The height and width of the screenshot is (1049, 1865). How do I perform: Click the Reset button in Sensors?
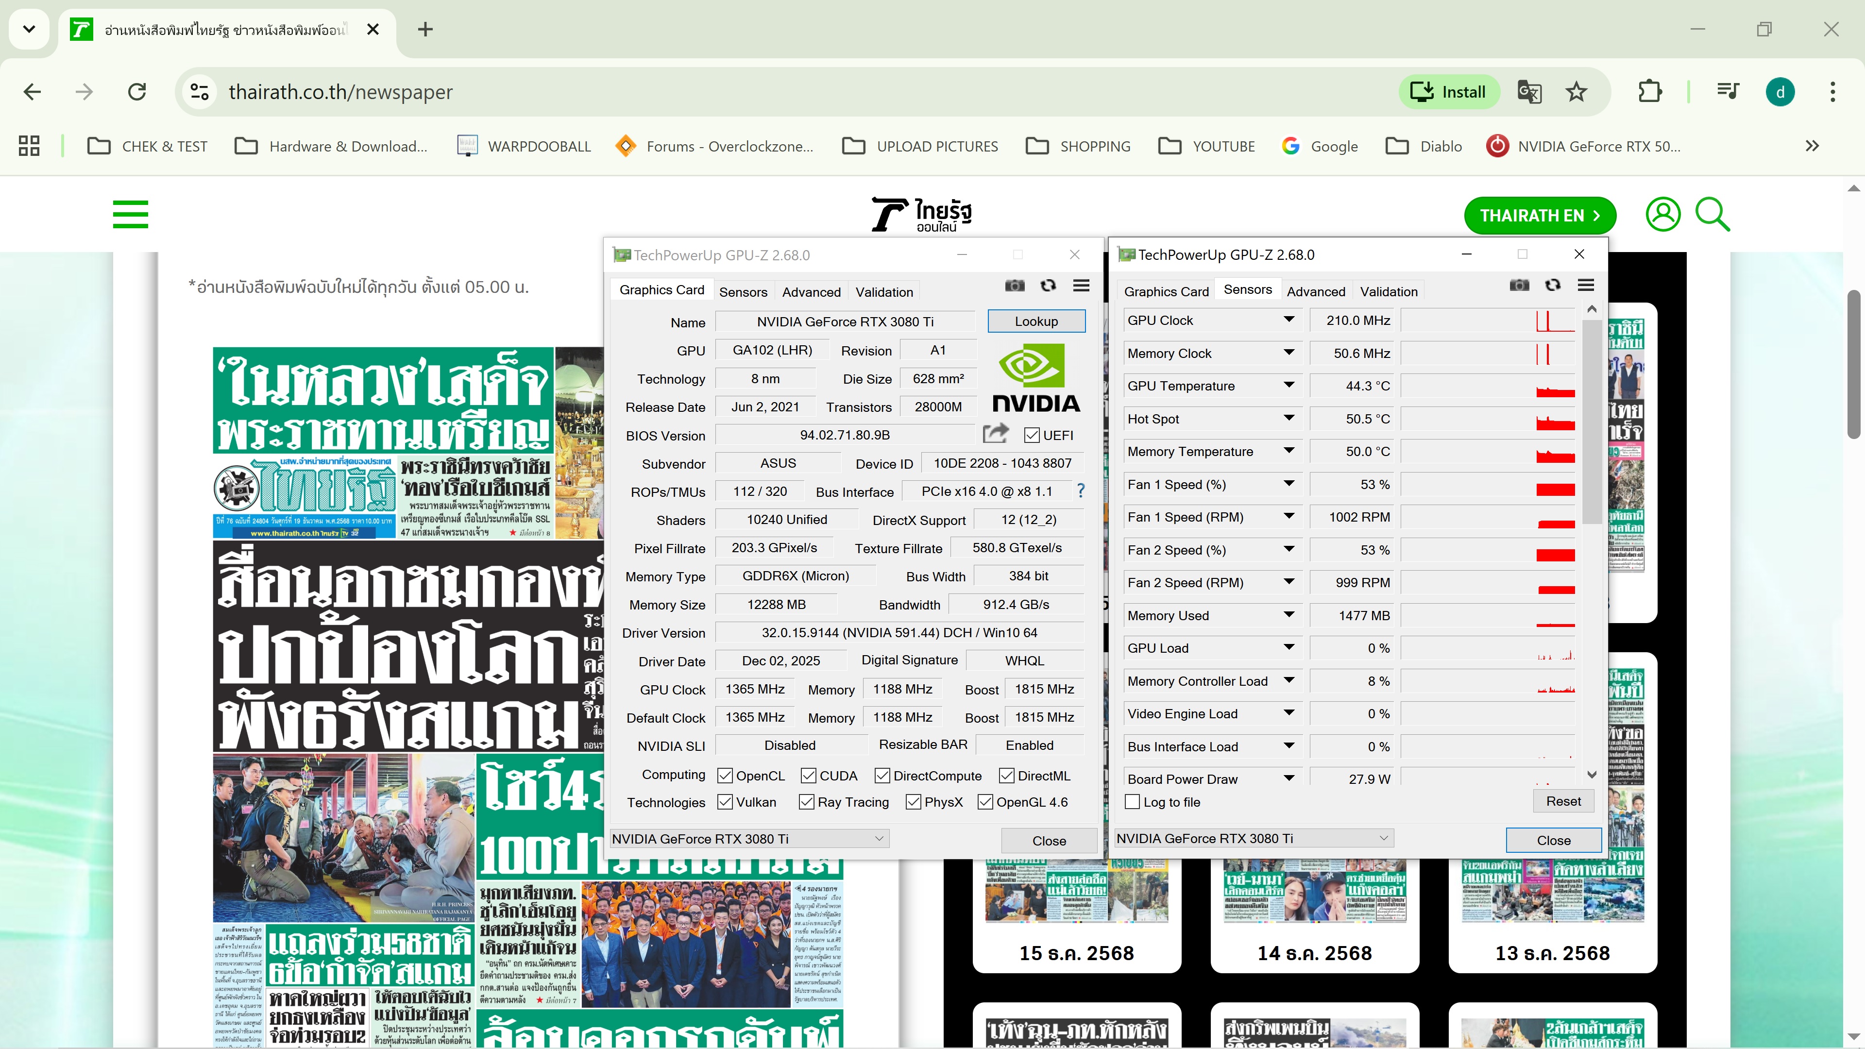pyautogui.click(x=1563, y=801)
